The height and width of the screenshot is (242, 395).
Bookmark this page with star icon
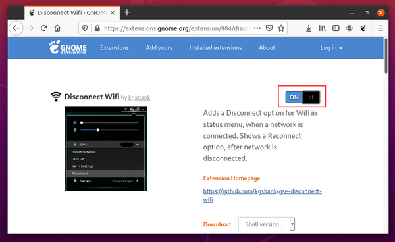click(281, 28)
